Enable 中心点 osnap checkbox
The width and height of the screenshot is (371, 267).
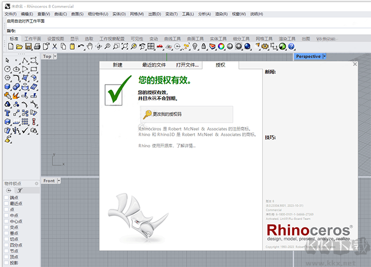6,221
